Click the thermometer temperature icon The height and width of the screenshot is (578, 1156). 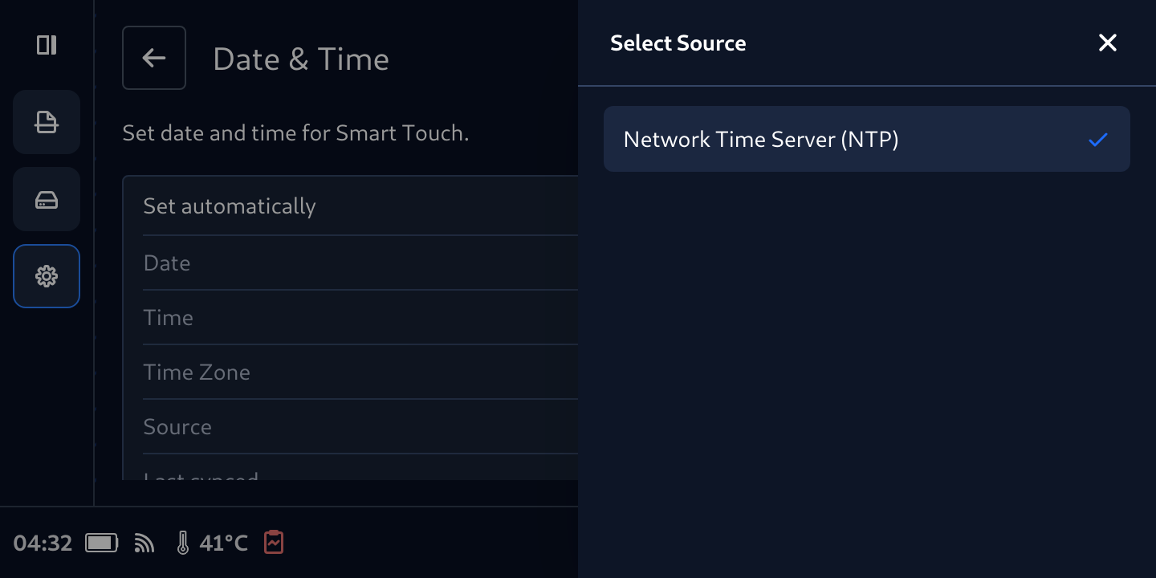tap(183, 543)
